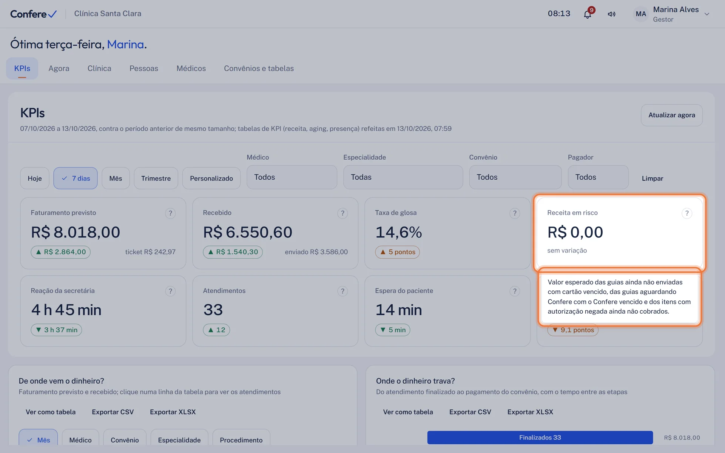Switch to the Clínica tab

99,68
